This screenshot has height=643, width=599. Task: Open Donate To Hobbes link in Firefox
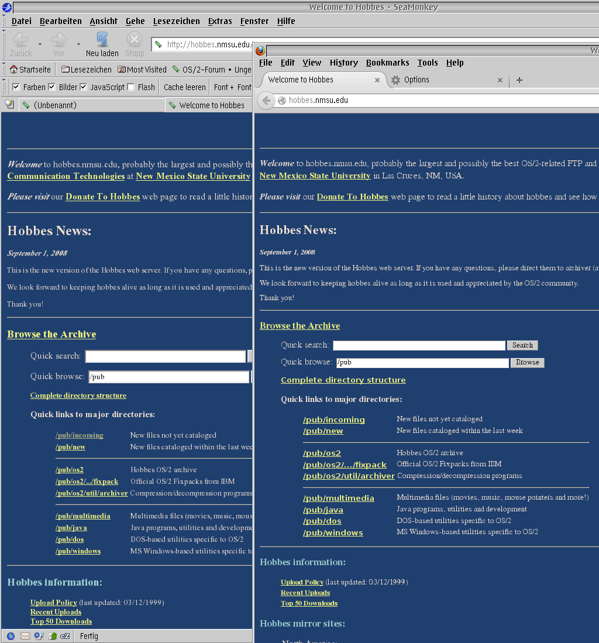click(352, 197)
